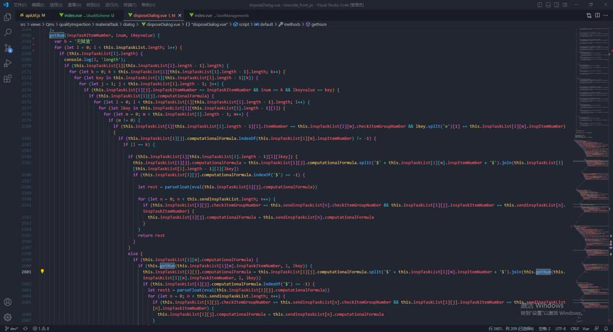This screenshot has height=332, width=613.
Task: Click the views breadcrumb
Action: [35, 24]
